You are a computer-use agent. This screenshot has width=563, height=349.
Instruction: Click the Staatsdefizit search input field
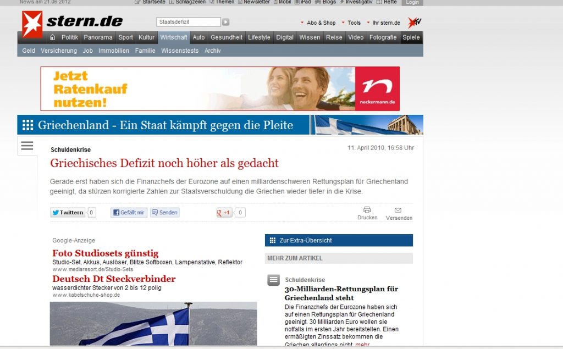[x=189, y=22]
